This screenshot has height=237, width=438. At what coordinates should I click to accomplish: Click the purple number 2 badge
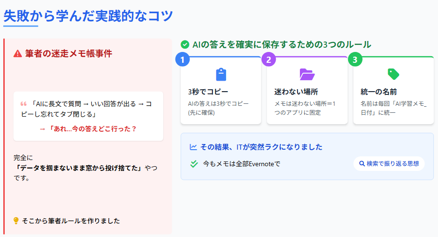click(269, 59)
